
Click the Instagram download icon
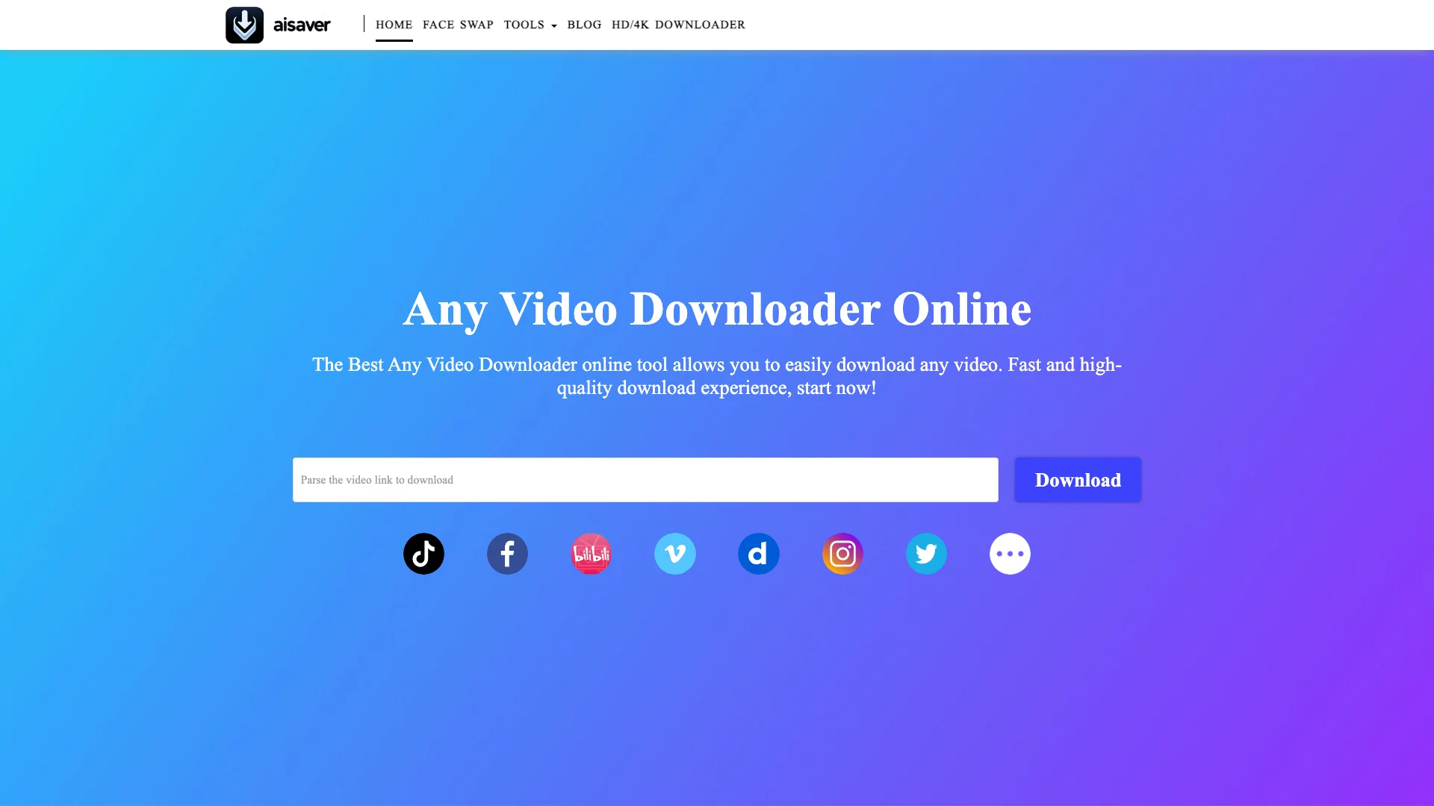(x=842, y=553)
